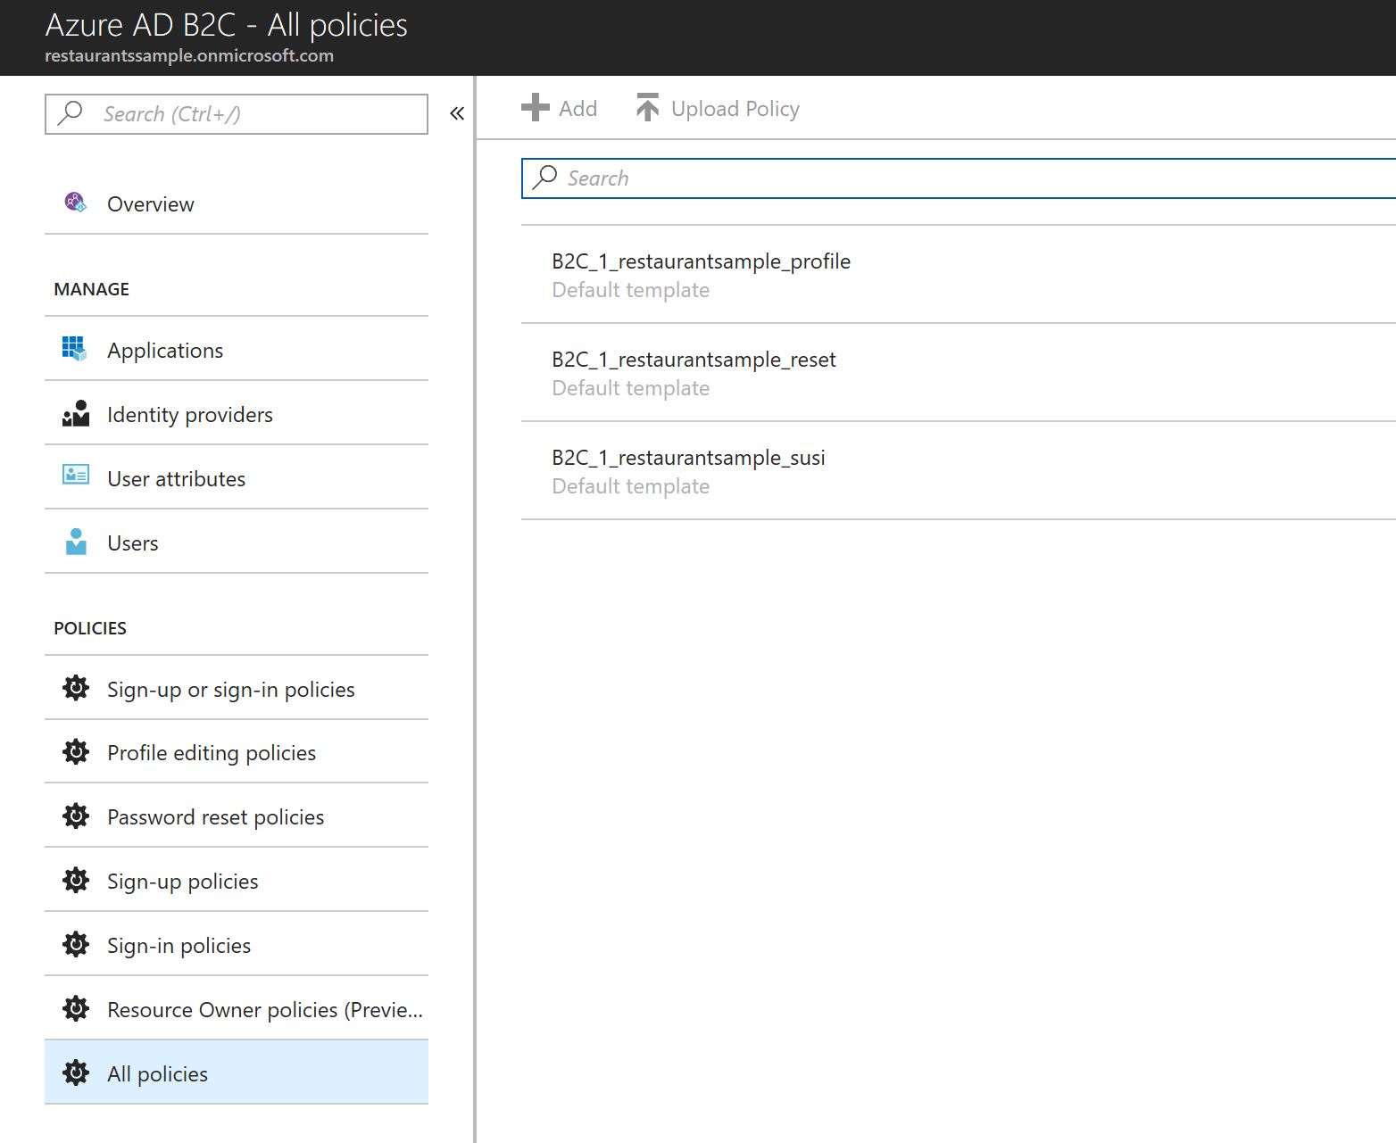Click the Resource Owner policies gear icon

(x=76, y=1008)
